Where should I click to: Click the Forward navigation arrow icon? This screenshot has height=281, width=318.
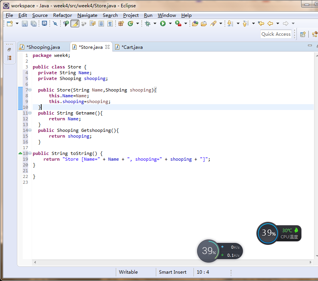pos(286,23)
